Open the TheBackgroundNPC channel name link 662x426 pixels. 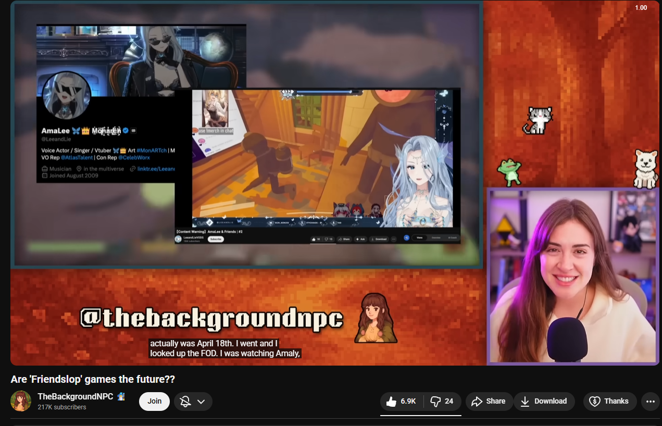(75, 396)
